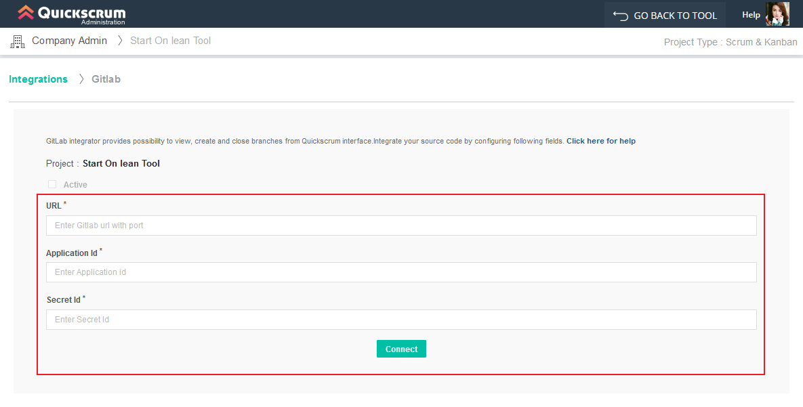Click the Application Id label

(72, 253)
